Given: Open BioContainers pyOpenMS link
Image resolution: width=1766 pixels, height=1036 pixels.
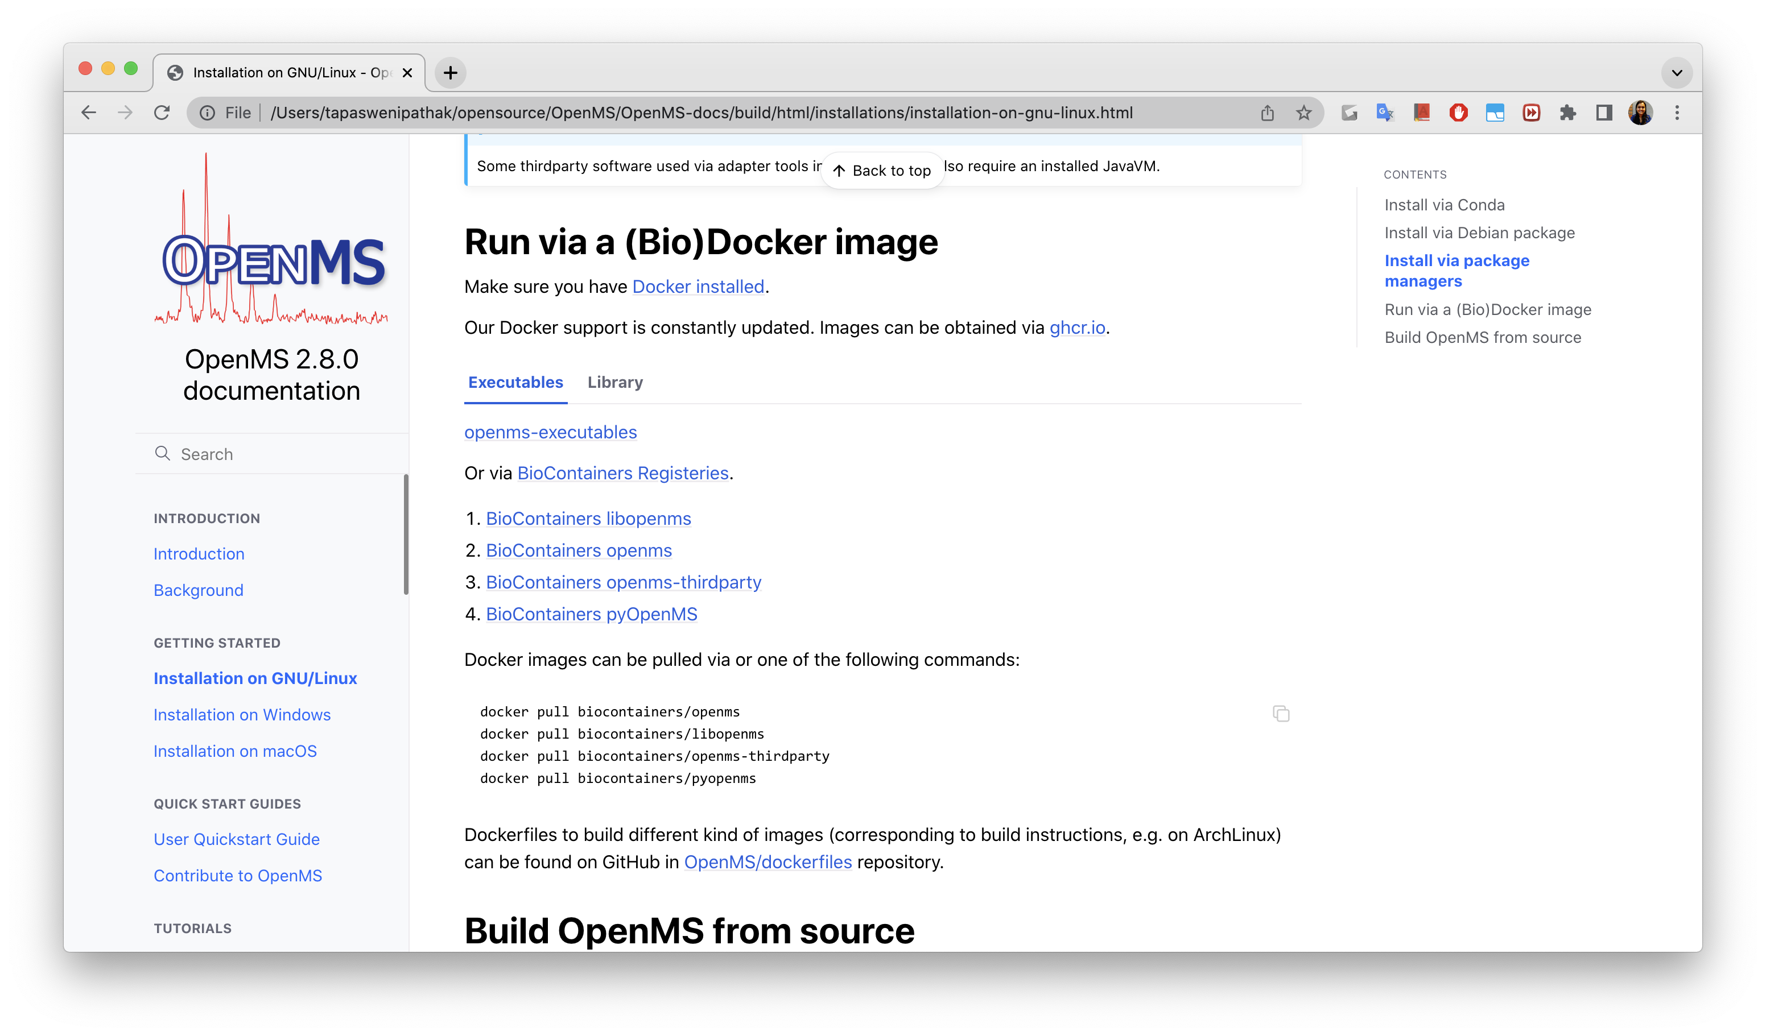Looking at the screenshot, I should 592,614.
